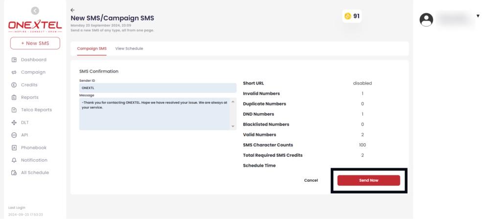This screenshot has height=219, width=501.
Task: Click the Campaign megaphone icon
Action: tap(14, 73)
